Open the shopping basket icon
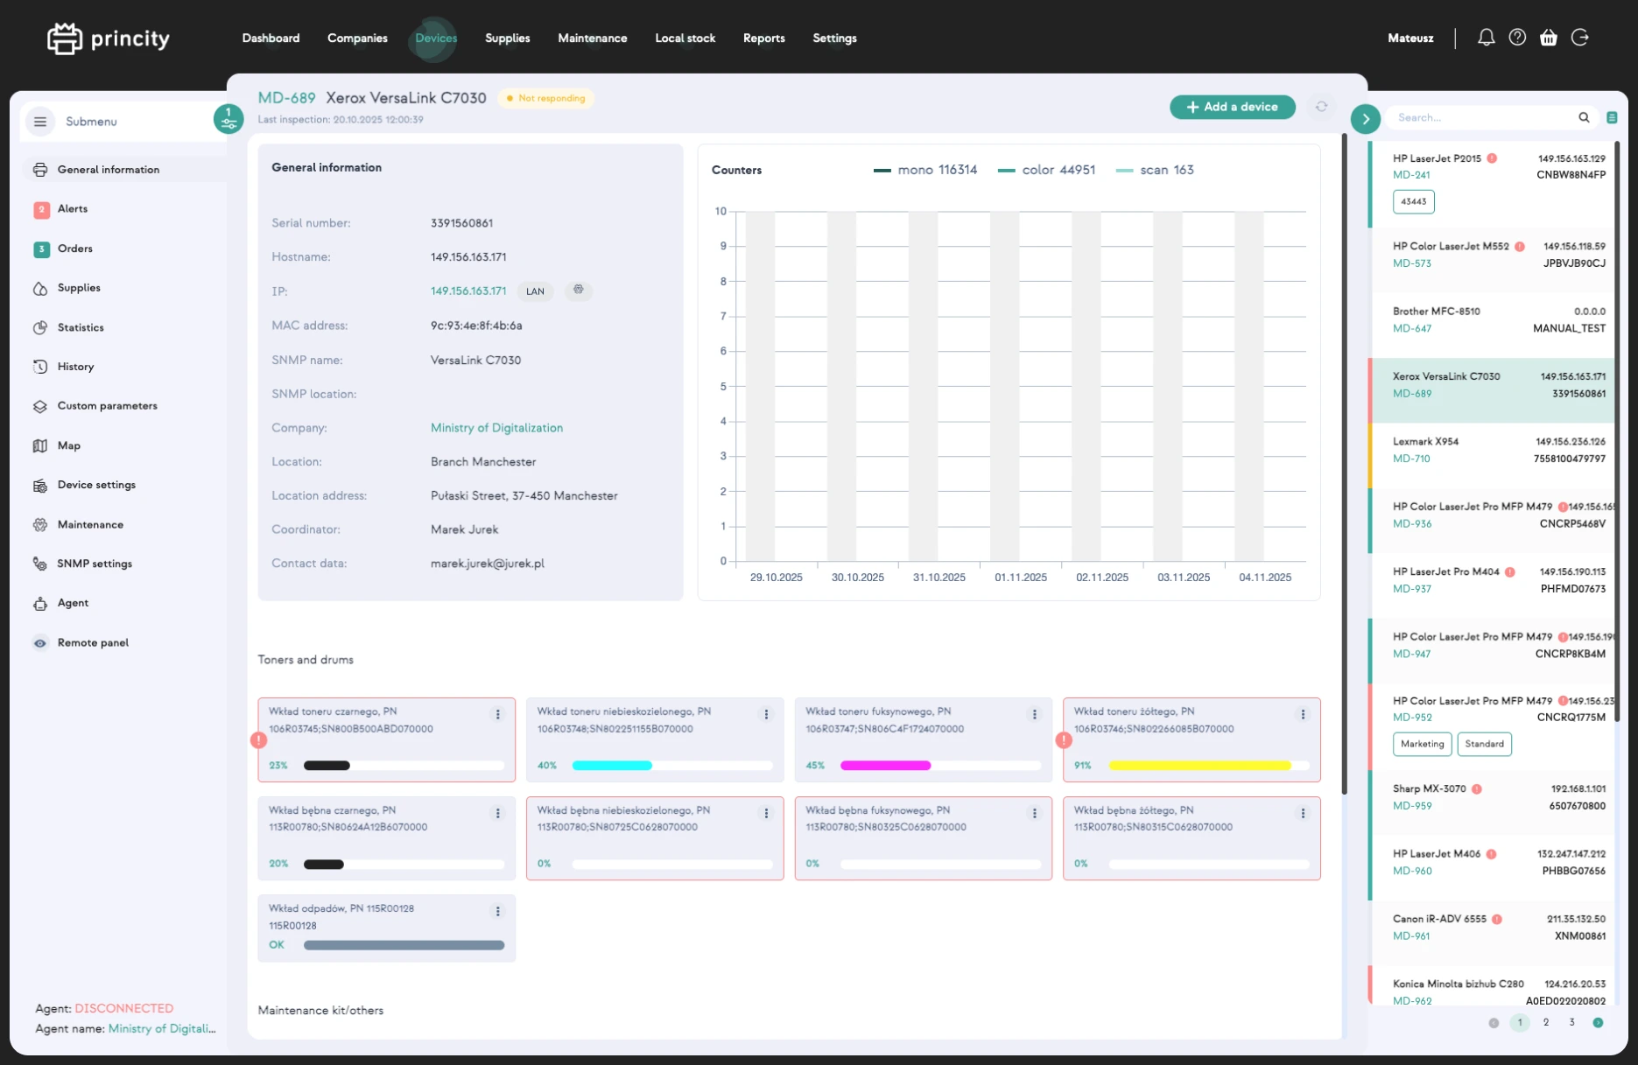1638x1065 pixels. click(1549, 38)
